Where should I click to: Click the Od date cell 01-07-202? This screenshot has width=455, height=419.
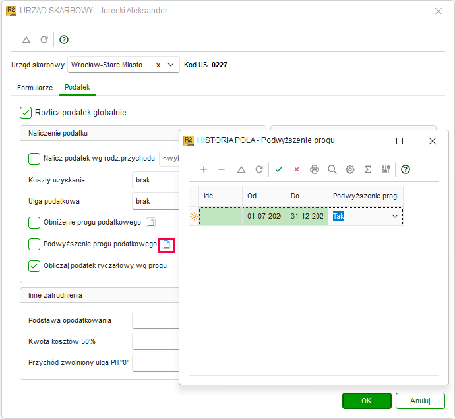(264, 216)
